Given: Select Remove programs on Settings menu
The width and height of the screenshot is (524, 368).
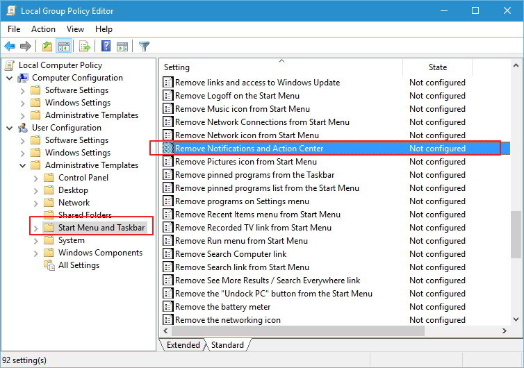Looking at the screenshot, I should tap(336, 201).
